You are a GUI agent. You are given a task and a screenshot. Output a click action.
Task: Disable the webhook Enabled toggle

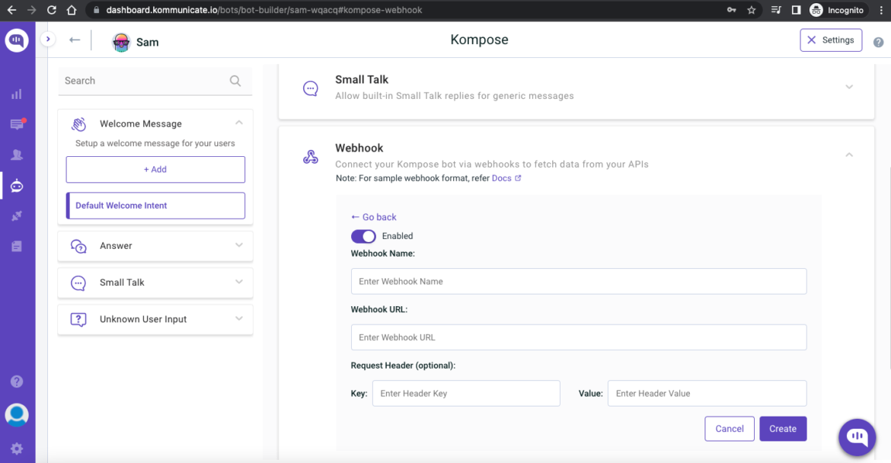(363, 236)
